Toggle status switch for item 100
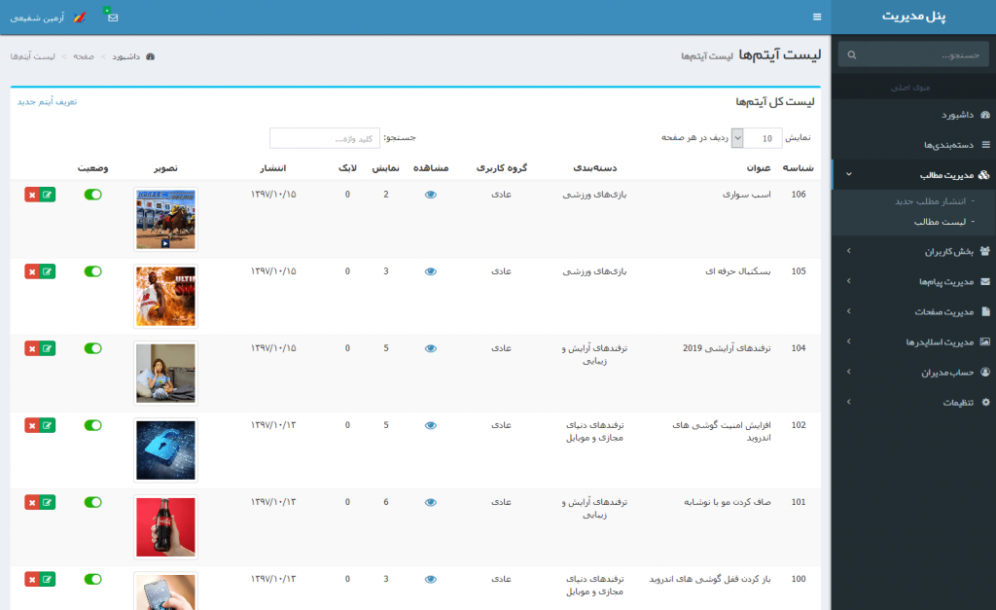996x610 pixels. coord(92,579)
